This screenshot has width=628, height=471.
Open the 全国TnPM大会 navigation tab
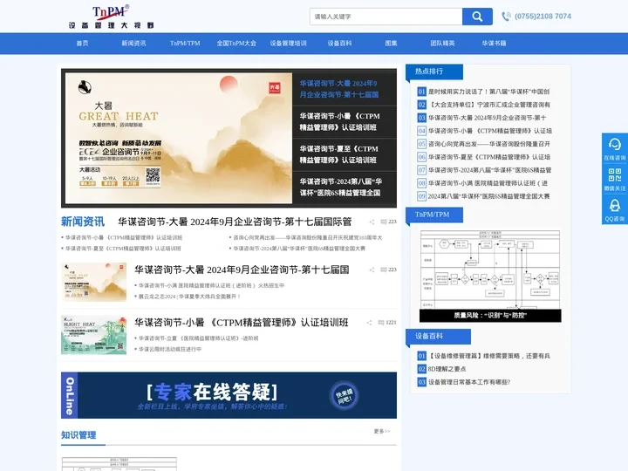click(236, 44)
